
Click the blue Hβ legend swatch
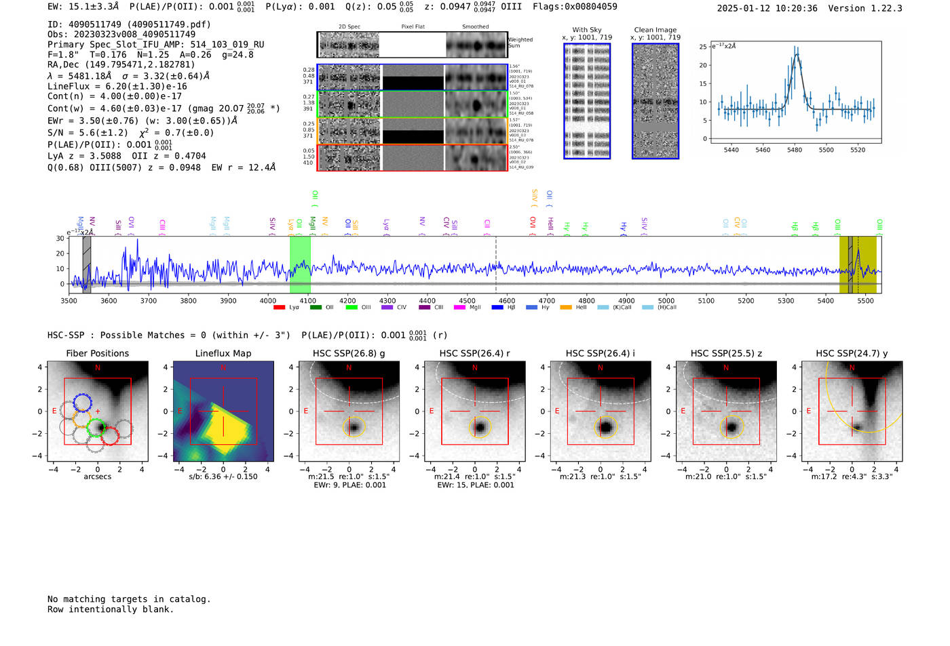(x=497, y=308)
